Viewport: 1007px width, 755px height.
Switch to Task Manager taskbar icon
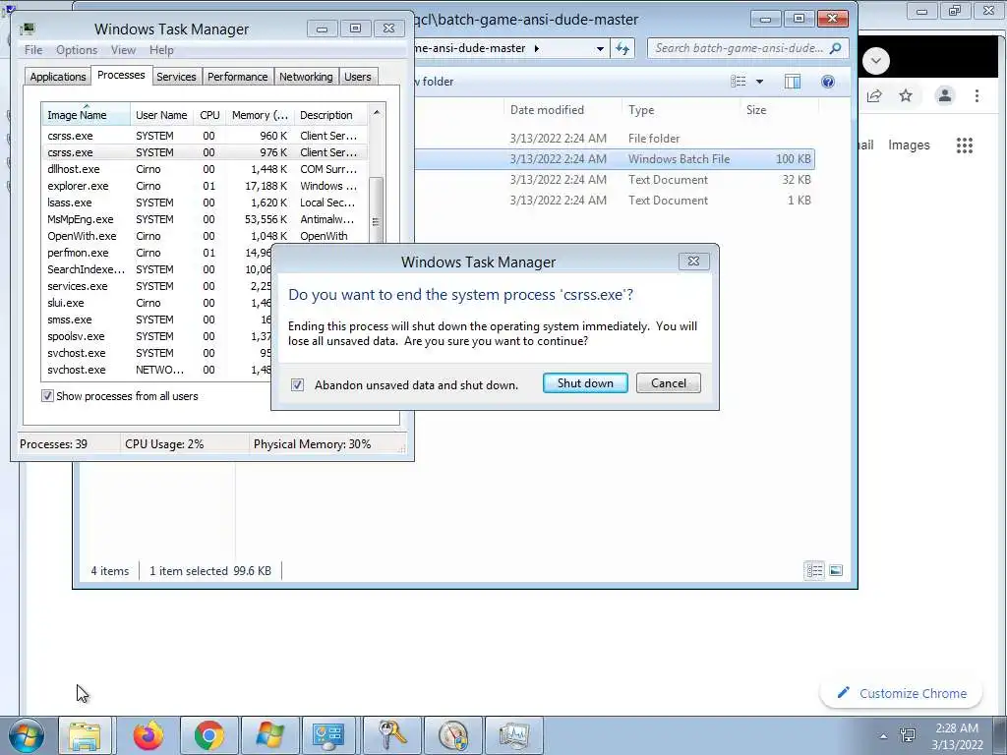point(513,735)
